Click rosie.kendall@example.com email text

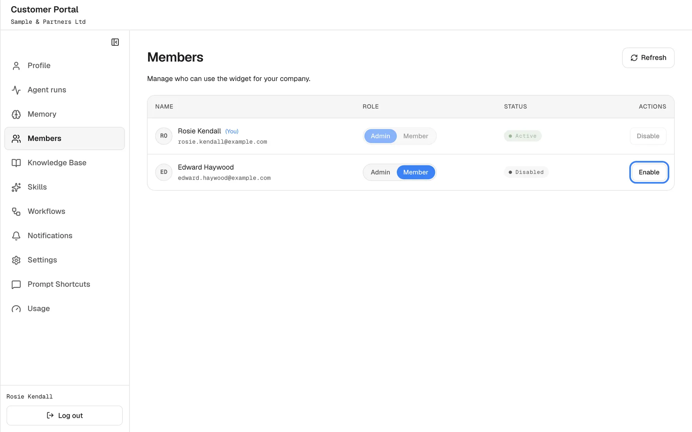click(x=222, y=142)
